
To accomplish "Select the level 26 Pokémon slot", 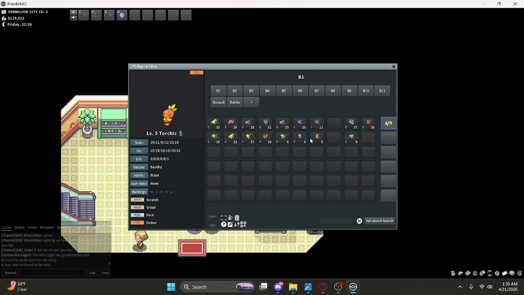I will click(300, 124).
